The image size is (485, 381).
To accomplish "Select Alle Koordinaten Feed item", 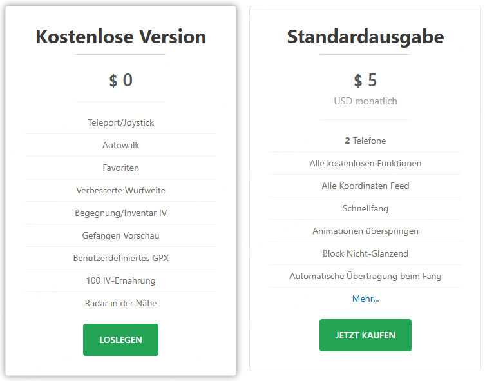I will click(365, 186).
